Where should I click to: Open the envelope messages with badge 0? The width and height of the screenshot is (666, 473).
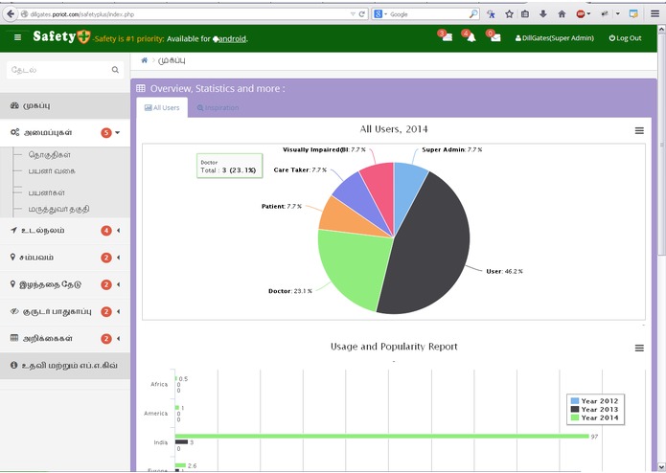tap(494, 36)
